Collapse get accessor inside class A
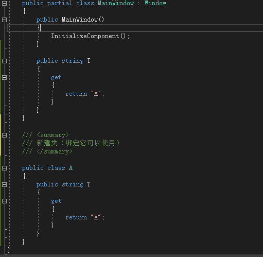263x257 pixels. [5, 201]
